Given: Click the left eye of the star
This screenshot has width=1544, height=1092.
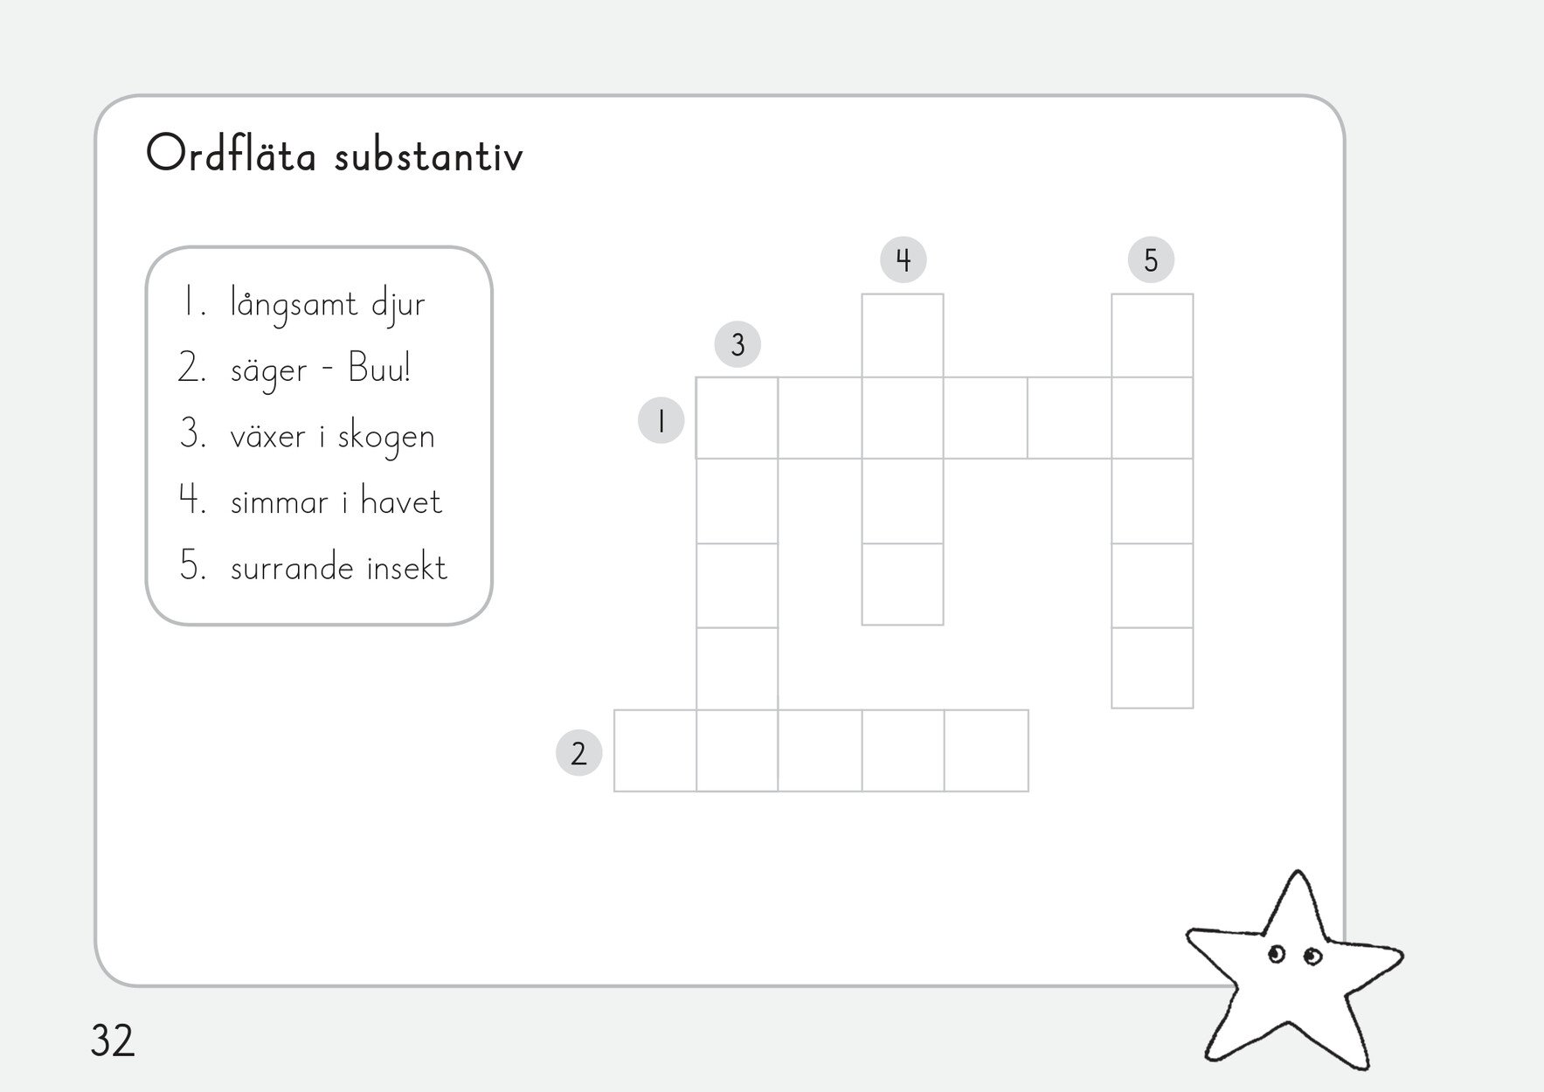Looking at the screenshot, I should coord(1277,955).
